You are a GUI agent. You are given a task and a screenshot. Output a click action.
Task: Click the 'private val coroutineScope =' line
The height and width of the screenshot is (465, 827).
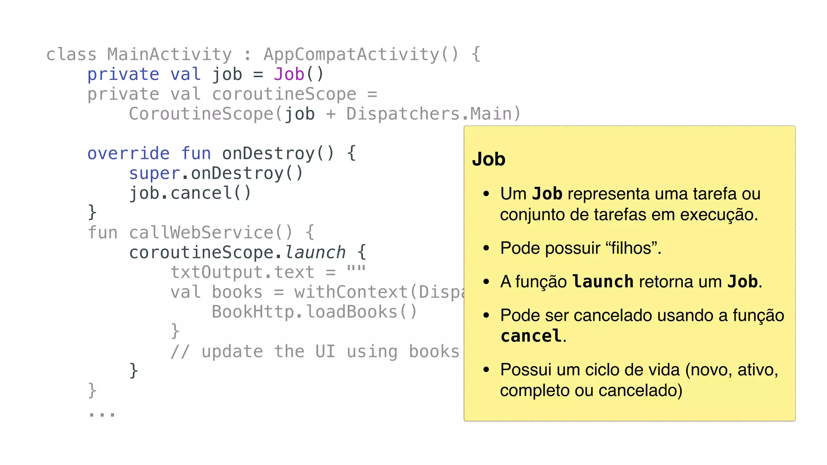pos(232,94)
